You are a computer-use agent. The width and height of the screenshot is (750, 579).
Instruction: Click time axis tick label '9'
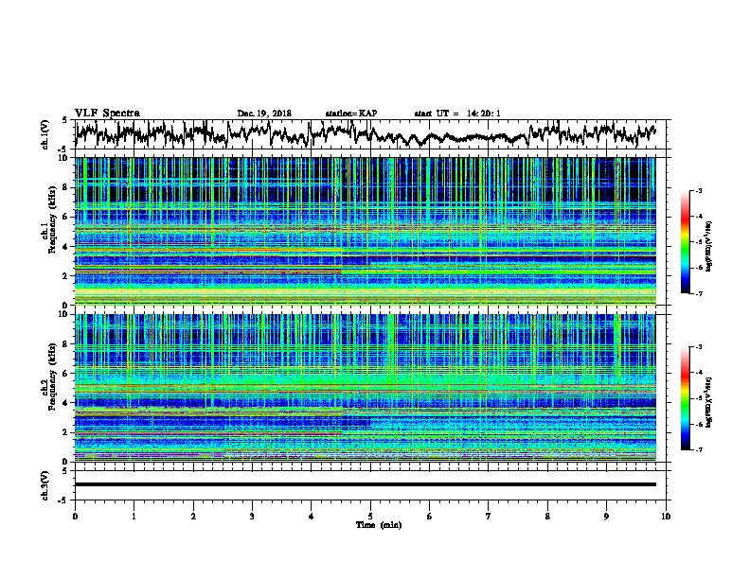point(606,517)
